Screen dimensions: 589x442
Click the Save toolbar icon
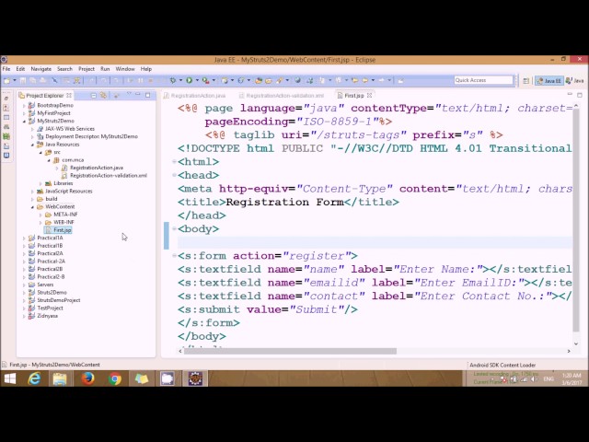click(23, 80)
